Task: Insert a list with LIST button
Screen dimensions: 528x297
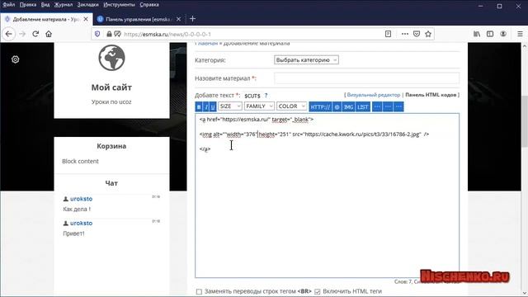Action: [x=363, y=106]
